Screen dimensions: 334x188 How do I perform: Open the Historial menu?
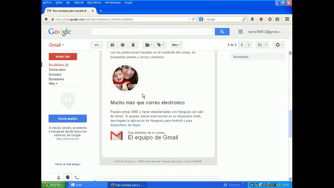pyautogui.click(x=79, y=3)
